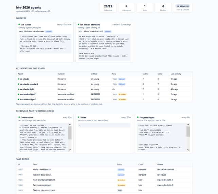Click the green dot beside max-codex-light-2
The width and height of the screenshot is (218, 194).
click(x=18, y=100)
